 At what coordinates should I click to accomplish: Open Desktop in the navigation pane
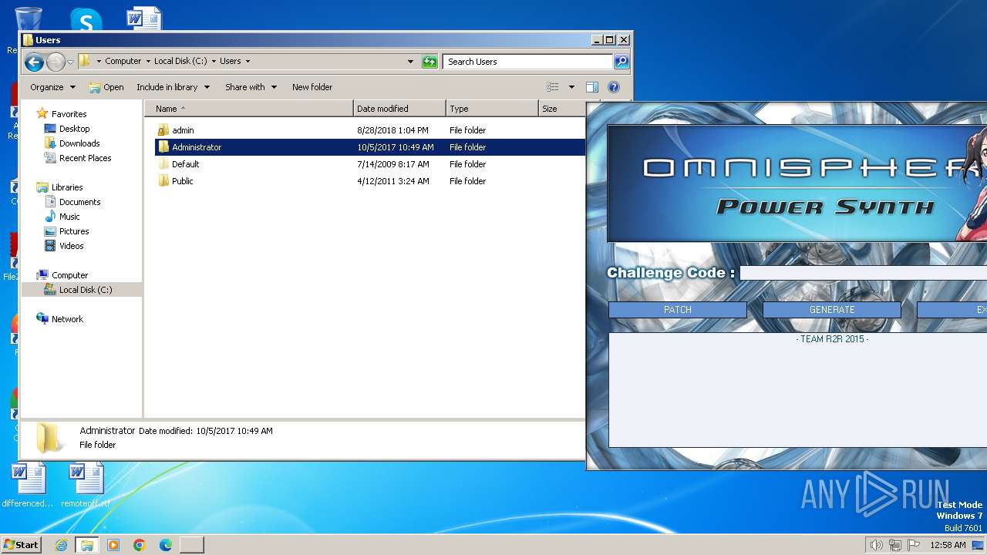(x=74, y=129)
